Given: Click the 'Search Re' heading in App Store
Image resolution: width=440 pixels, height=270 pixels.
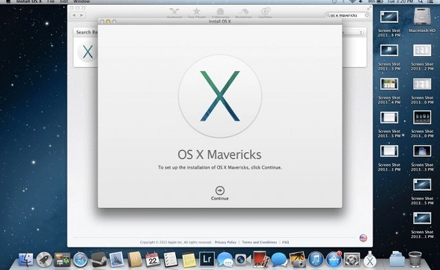Looking at the screenshot, I should pos(87,32).
